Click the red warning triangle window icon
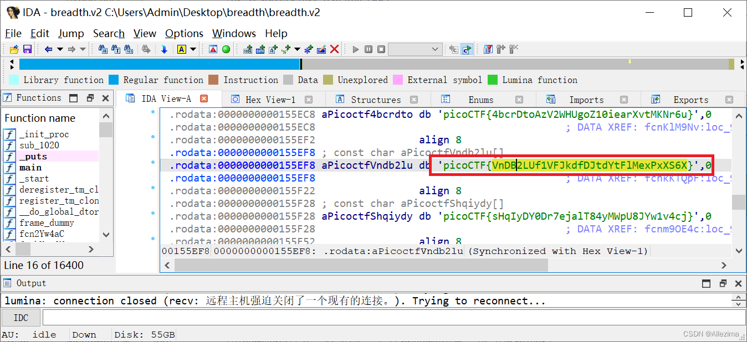The image size is (747, 342). coord(213,49)
